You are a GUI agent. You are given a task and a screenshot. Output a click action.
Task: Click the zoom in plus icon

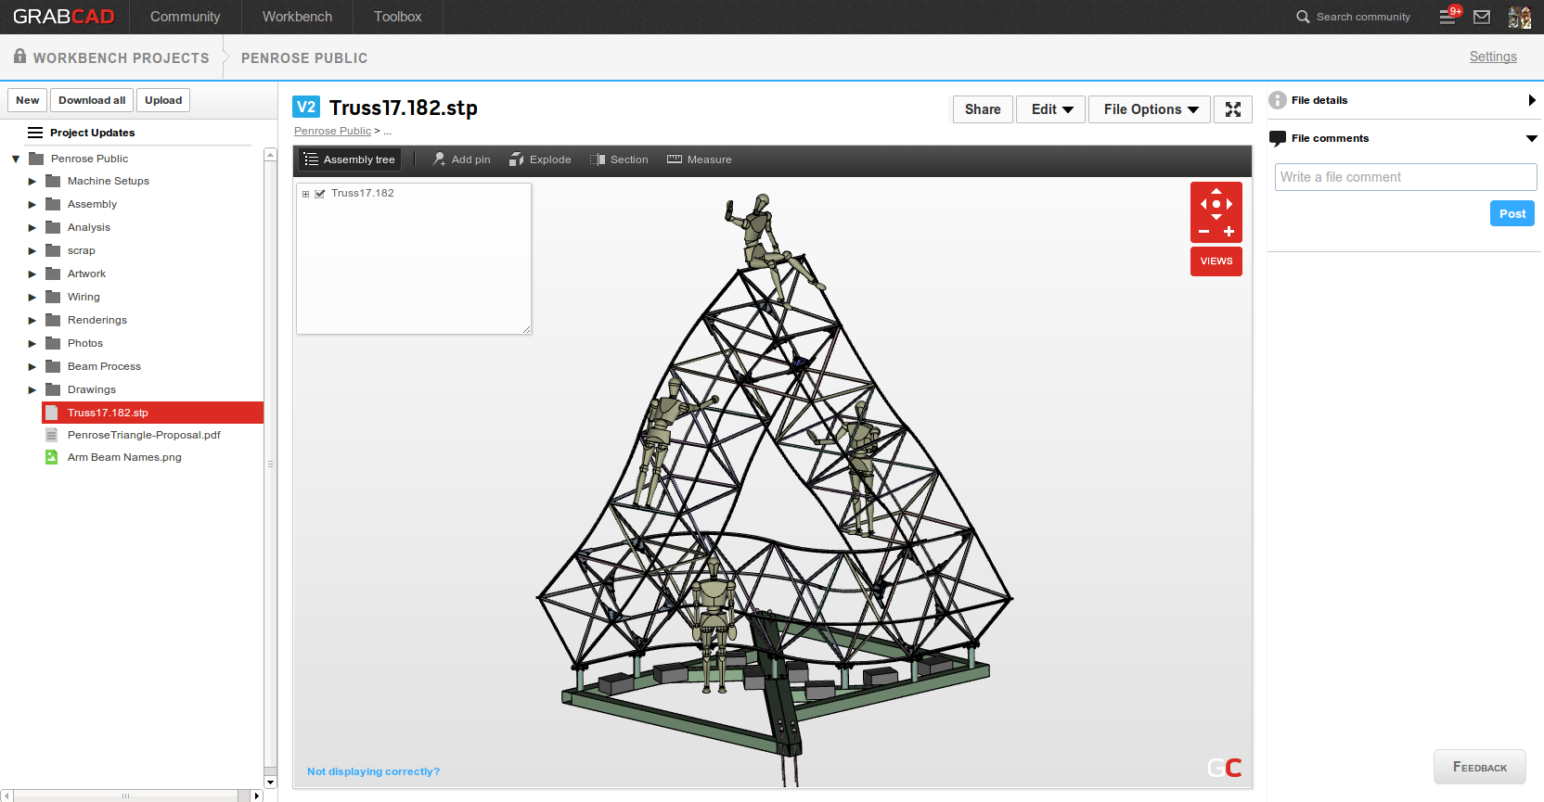(x=1229, y=232)
